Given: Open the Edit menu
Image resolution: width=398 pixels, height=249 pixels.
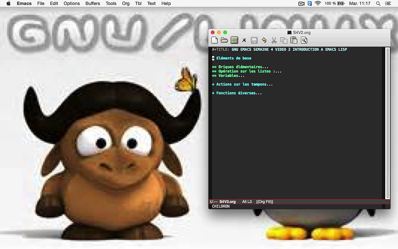Looking at the screenshot, I should (x=54, y=3).
